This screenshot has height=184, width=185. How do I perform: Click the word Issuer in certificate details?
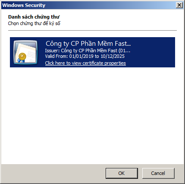coord(52,51)
